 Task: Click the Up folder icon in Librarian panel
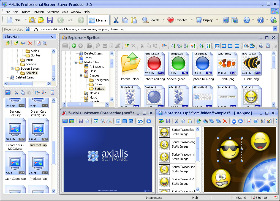pos(8,43)
